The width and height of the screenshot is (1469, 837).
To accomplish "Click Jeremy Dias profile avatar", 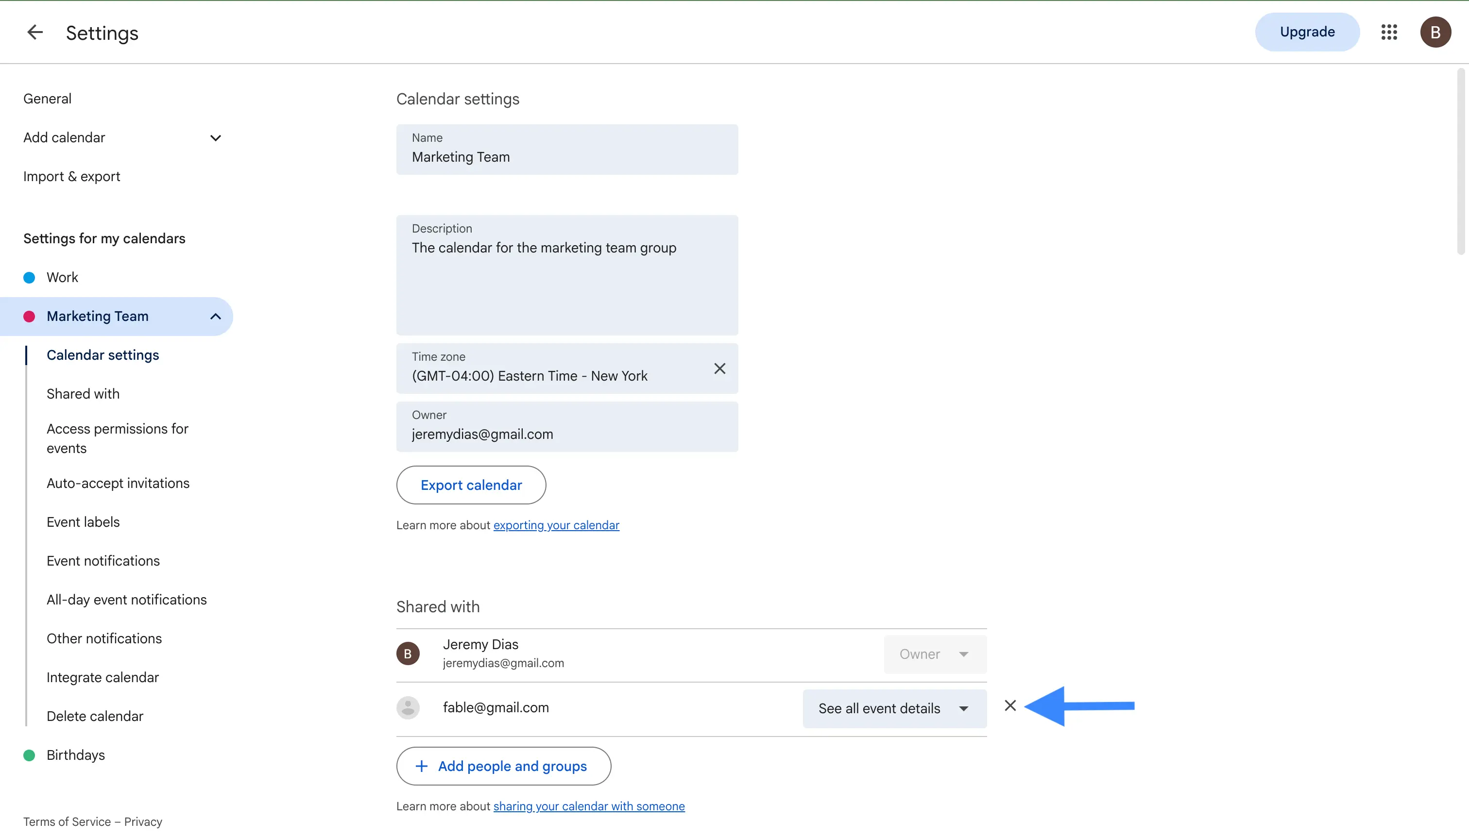I will click(x=408, y=653).
